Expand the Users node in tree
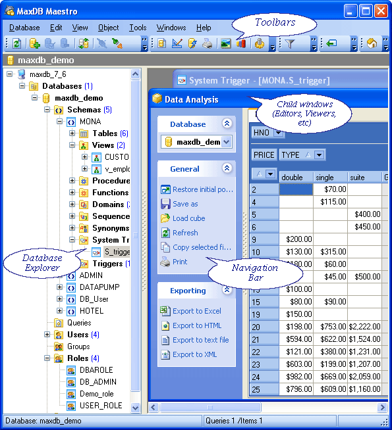392x430 pixels. [47, 335]
